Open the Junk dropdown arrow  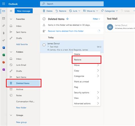click(79, 11)
